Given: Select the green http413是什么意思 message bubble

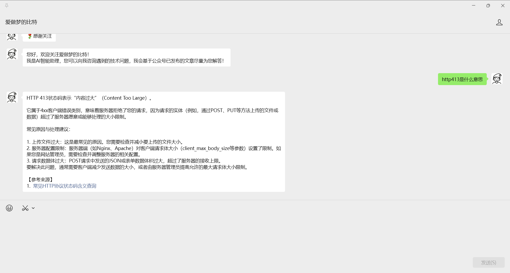Looking at the screenshot, I should (462, 79).
